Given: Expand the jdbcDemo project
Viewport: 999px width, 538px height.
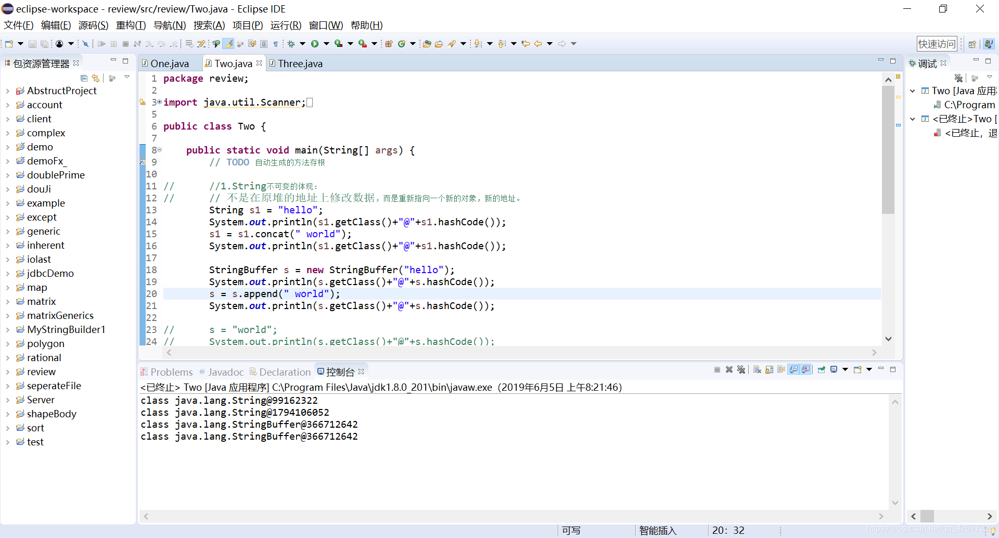Looking at the screenshot, I should [7, 274].
